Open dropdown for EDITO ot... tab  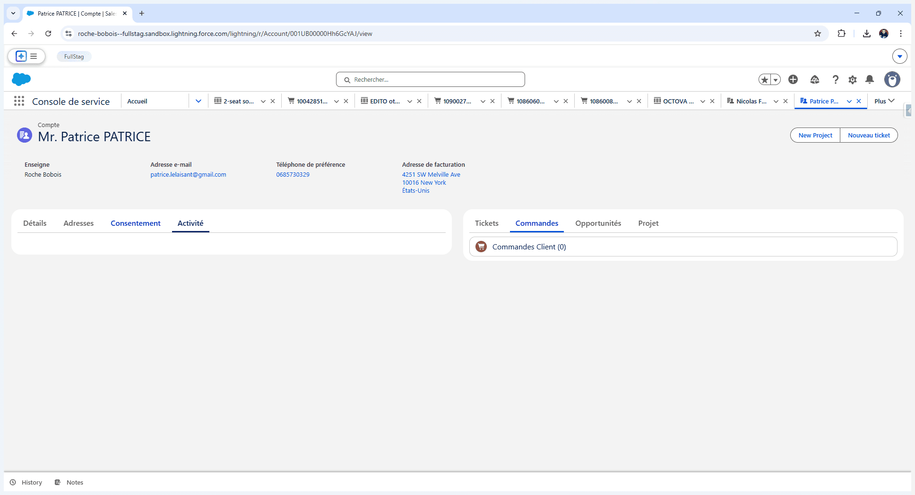point(410,101)
